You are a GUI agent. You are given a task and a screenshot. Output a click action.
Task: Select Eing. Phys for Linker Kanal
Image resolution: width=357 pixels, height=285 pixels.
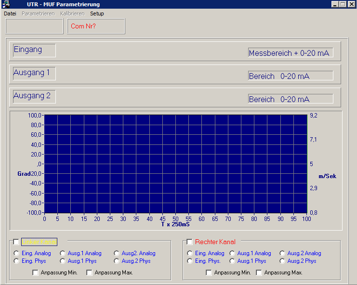click(x=16, y=261)
